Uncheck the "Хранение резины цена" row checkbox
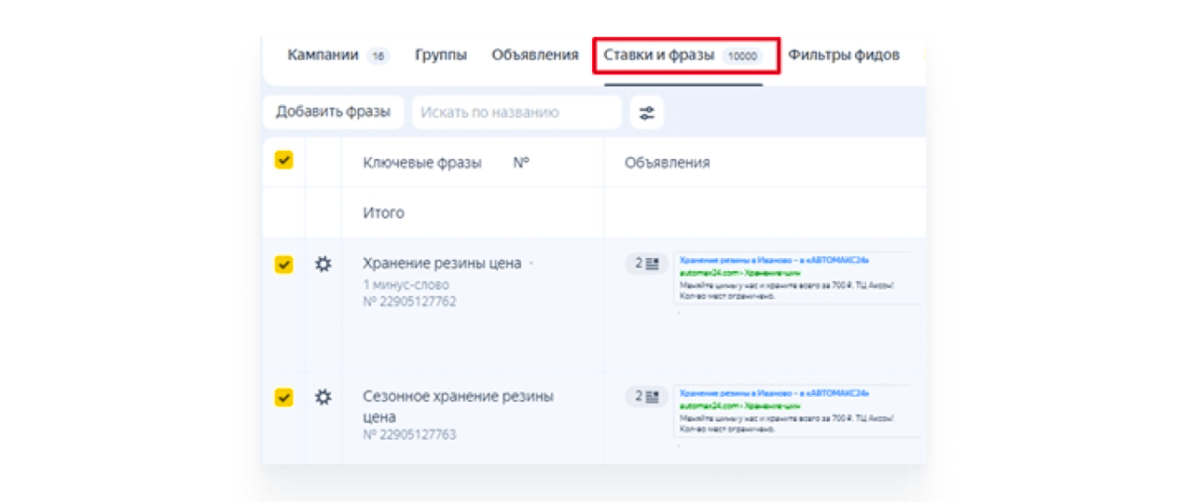 pos(284,263)
